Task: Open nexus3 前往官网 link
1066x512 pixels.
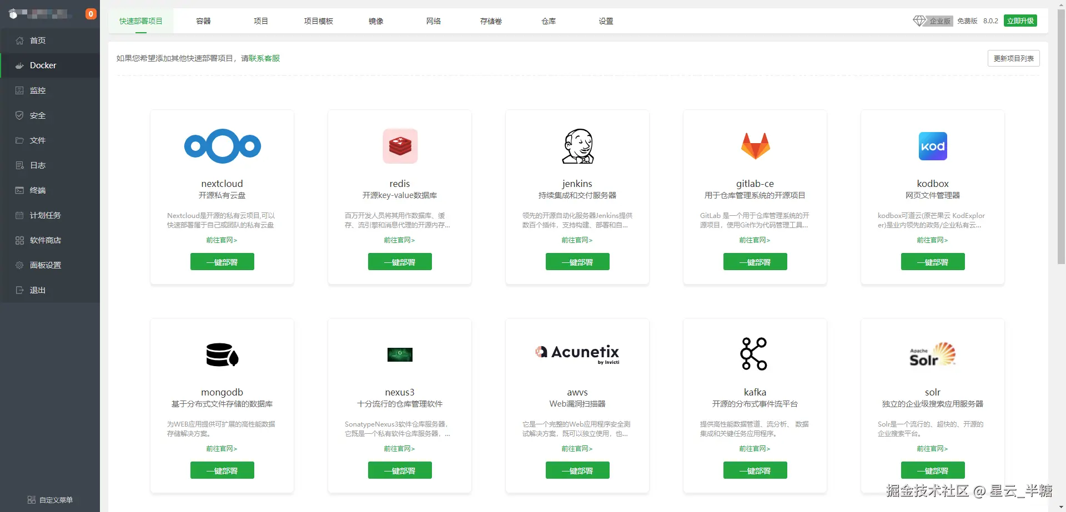Action: coord(399,449)
